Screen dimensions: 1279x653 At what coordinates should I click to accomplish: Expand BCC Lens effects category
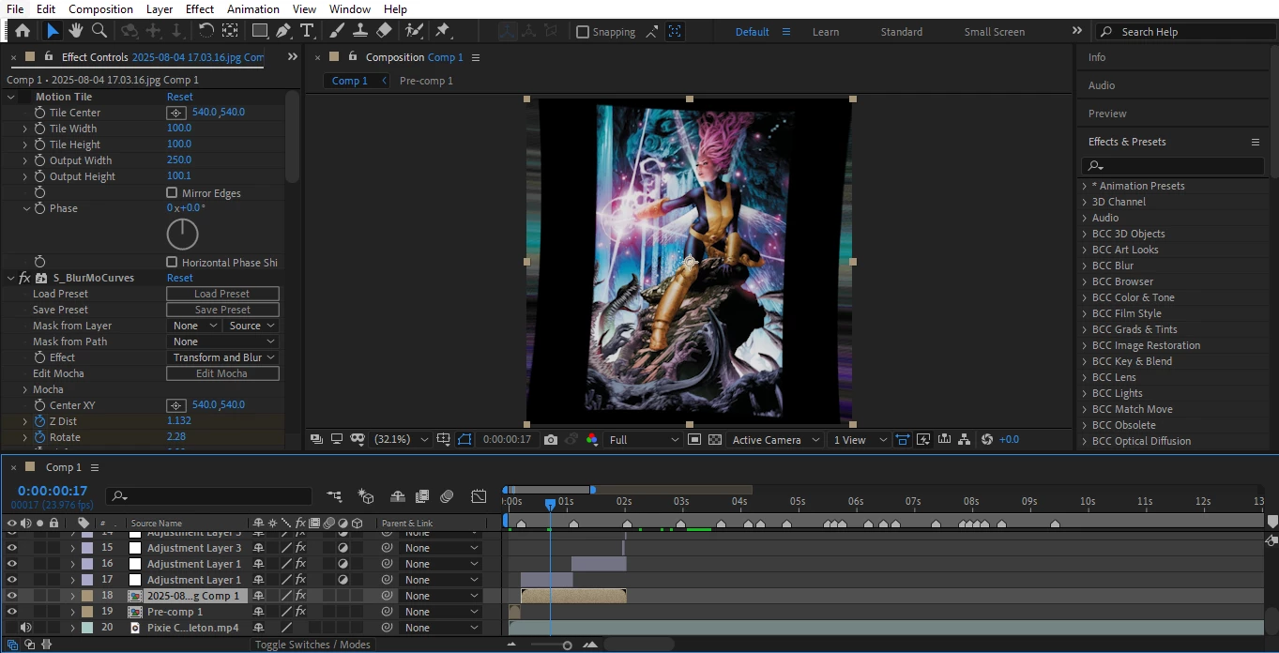(1086, 377)
